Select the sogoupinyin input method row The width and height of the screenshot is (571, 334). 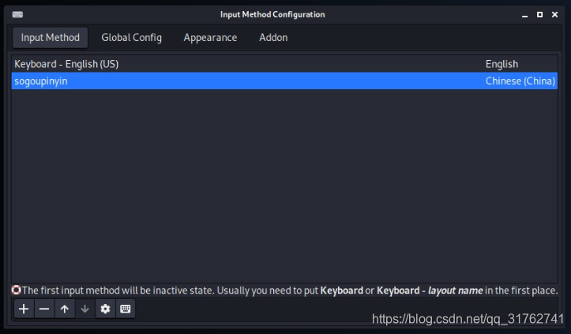pos(284,81)
